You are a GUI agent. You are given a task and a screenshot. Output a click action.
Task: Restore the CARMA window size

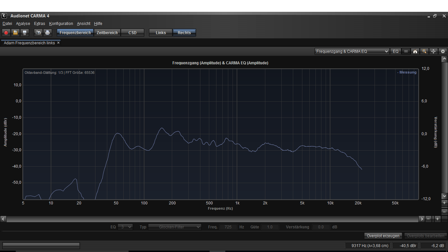click(x=435, y=16)
